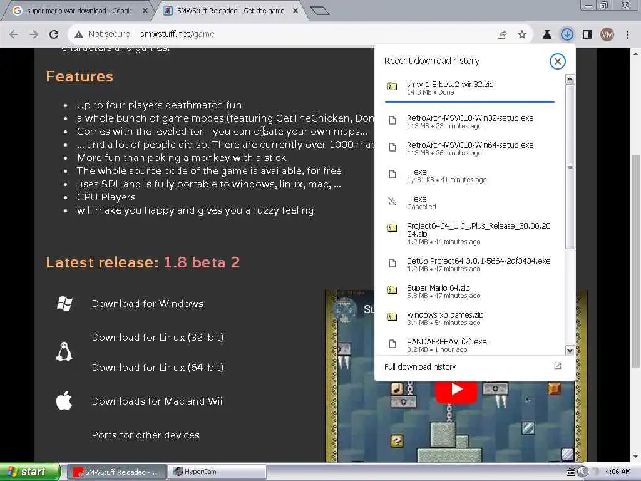Open a new browser tab
This screenshot has width=641, height=481.
[320, 11]
